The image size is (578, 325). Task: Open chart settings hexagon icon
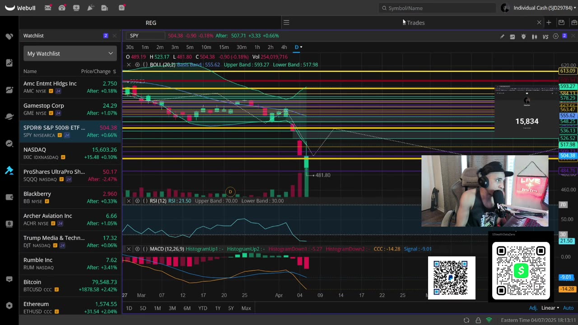pyautogui.click(x=556, y=36)
